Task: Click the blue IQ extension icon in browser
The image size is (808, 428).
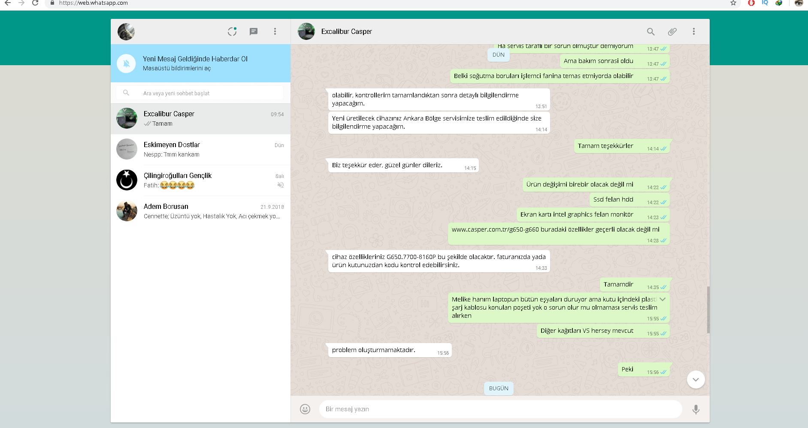Action: coord(765,3)
